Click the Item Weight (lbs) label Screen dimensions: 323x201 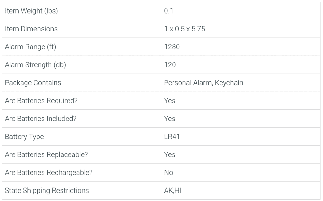tap(31, 11)
